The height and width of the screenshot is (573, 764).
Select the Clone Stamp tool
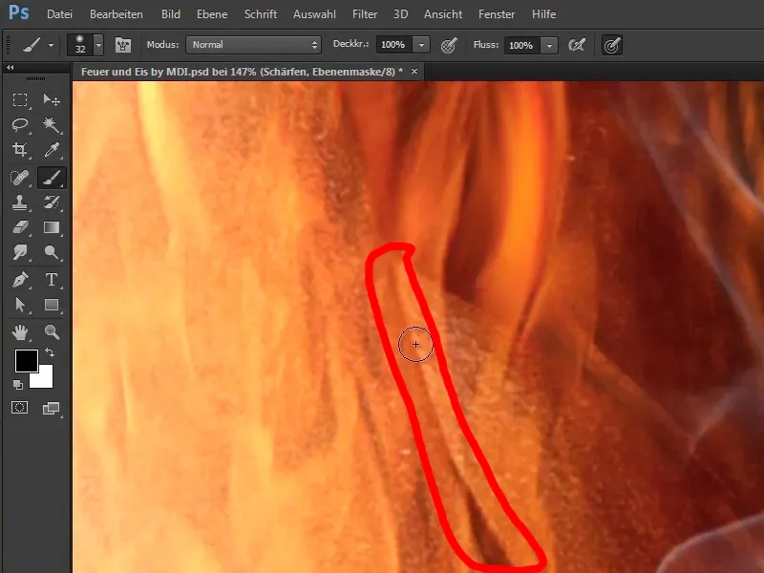pyautogui.click(x=20, y=202)
